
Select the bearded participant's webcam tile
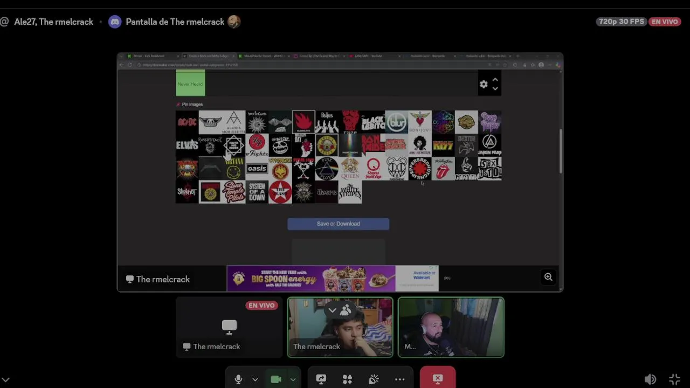pyautogui.click(x=451, y=328)
